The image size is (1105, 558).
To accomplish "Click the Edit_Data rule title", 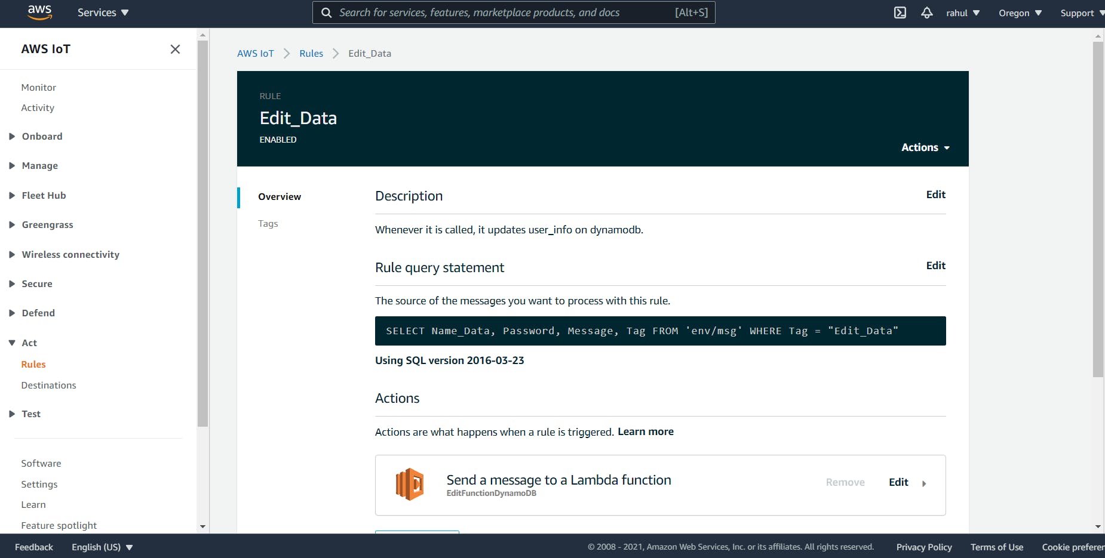I will (x=298, y=118).
